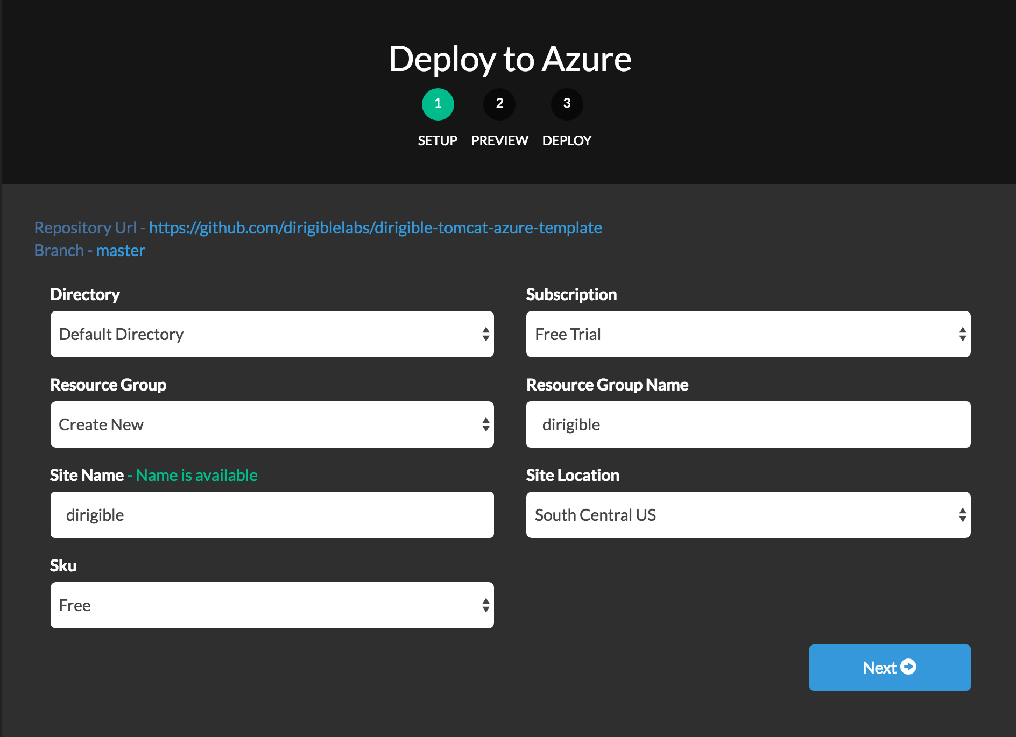
Task: Open the Site Location dropdown
Action: tap(749, 515)
